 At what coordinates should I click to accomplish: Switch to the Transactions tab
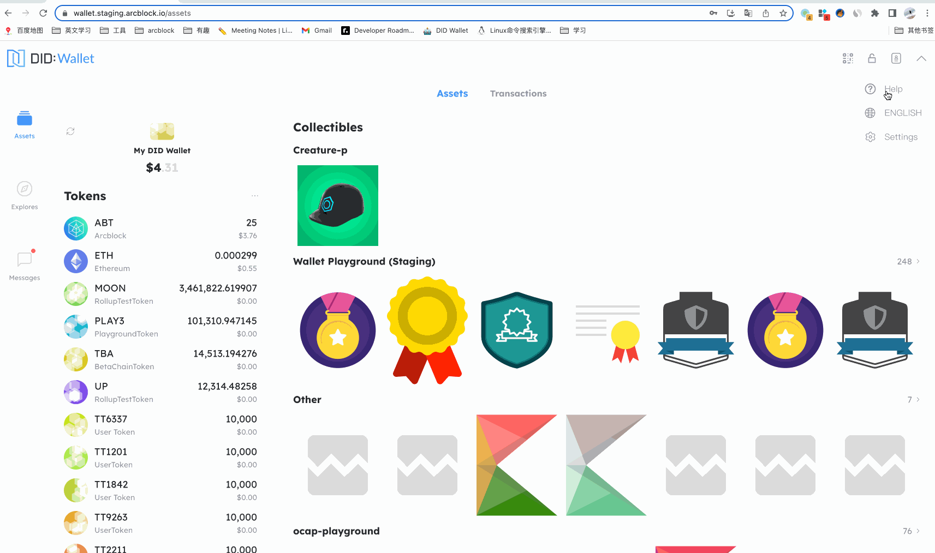518,94
